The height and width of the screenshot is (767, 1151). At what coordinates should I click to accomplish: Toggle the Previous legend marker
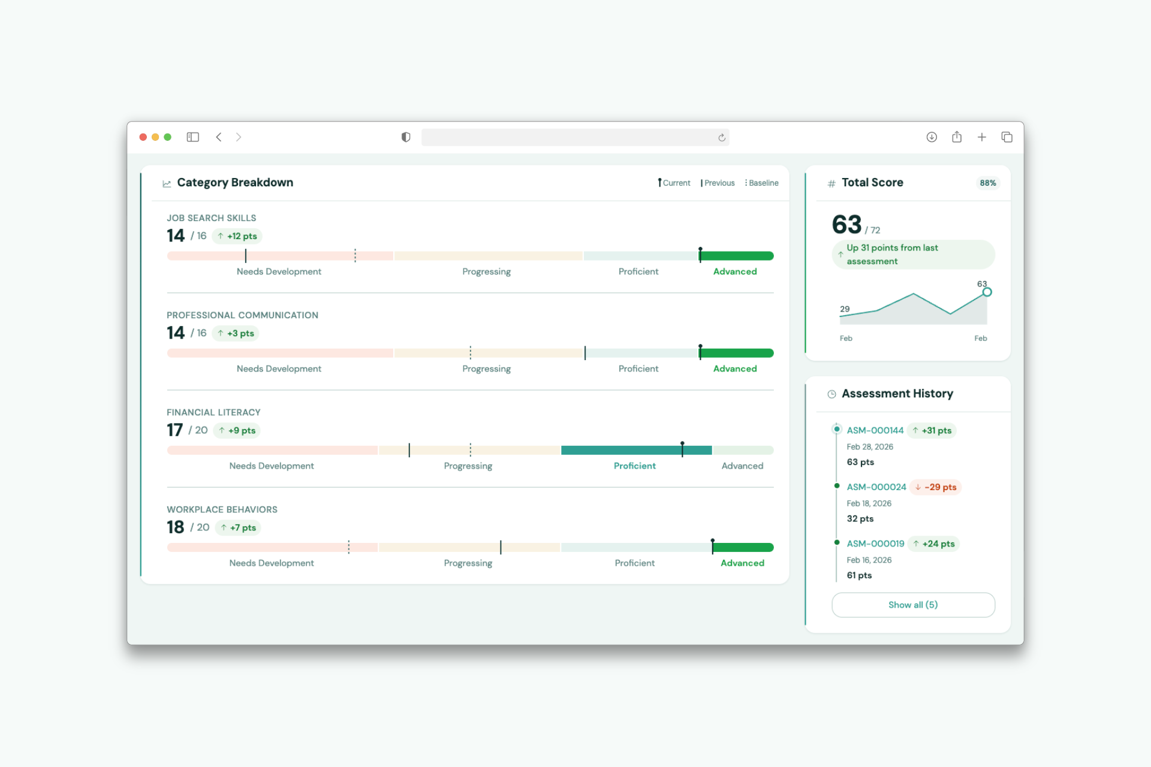[x=718, y=183]
